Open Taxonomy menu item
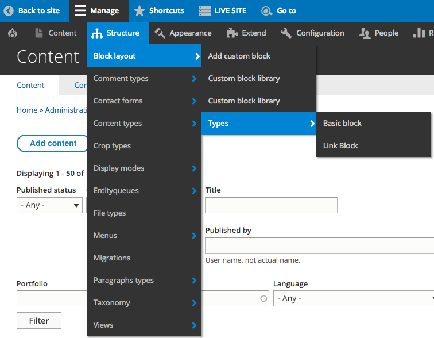434x338 pixels. [x=144, y=303]
